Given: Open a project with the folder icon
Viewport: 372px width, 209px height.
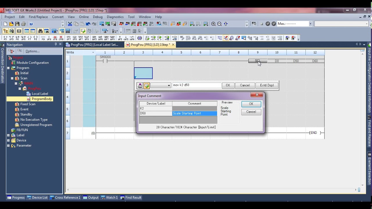Looking at the screenshot, I should (x=11, y=24).
